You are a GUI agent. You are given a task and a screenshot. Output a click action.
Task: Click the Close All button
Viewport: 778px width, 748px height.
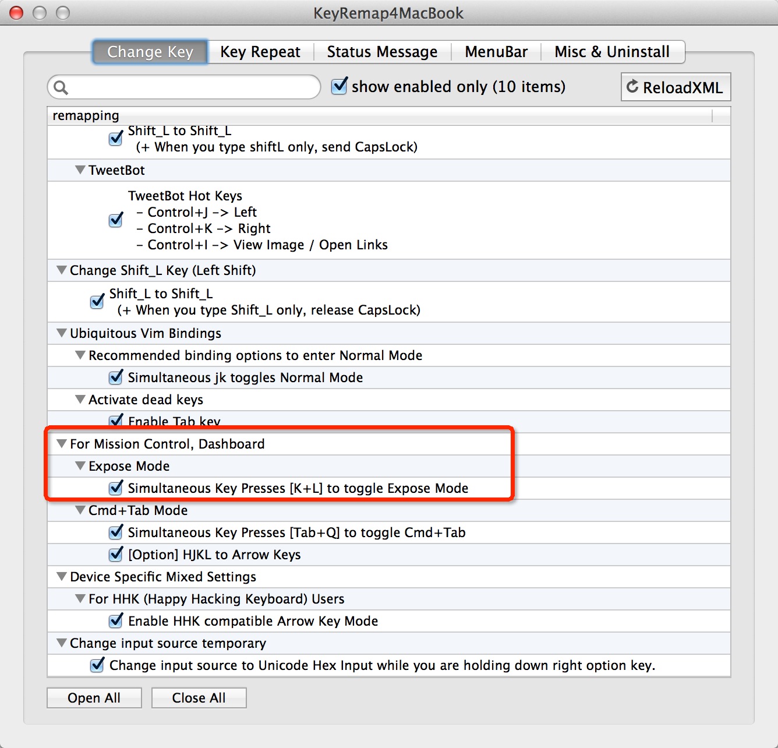199,698
